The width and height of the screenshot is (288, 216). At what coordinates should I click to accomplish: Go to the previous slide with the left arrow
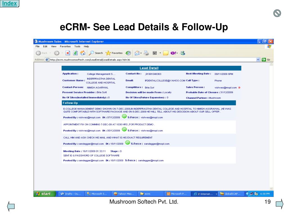[x=11, y=206]
